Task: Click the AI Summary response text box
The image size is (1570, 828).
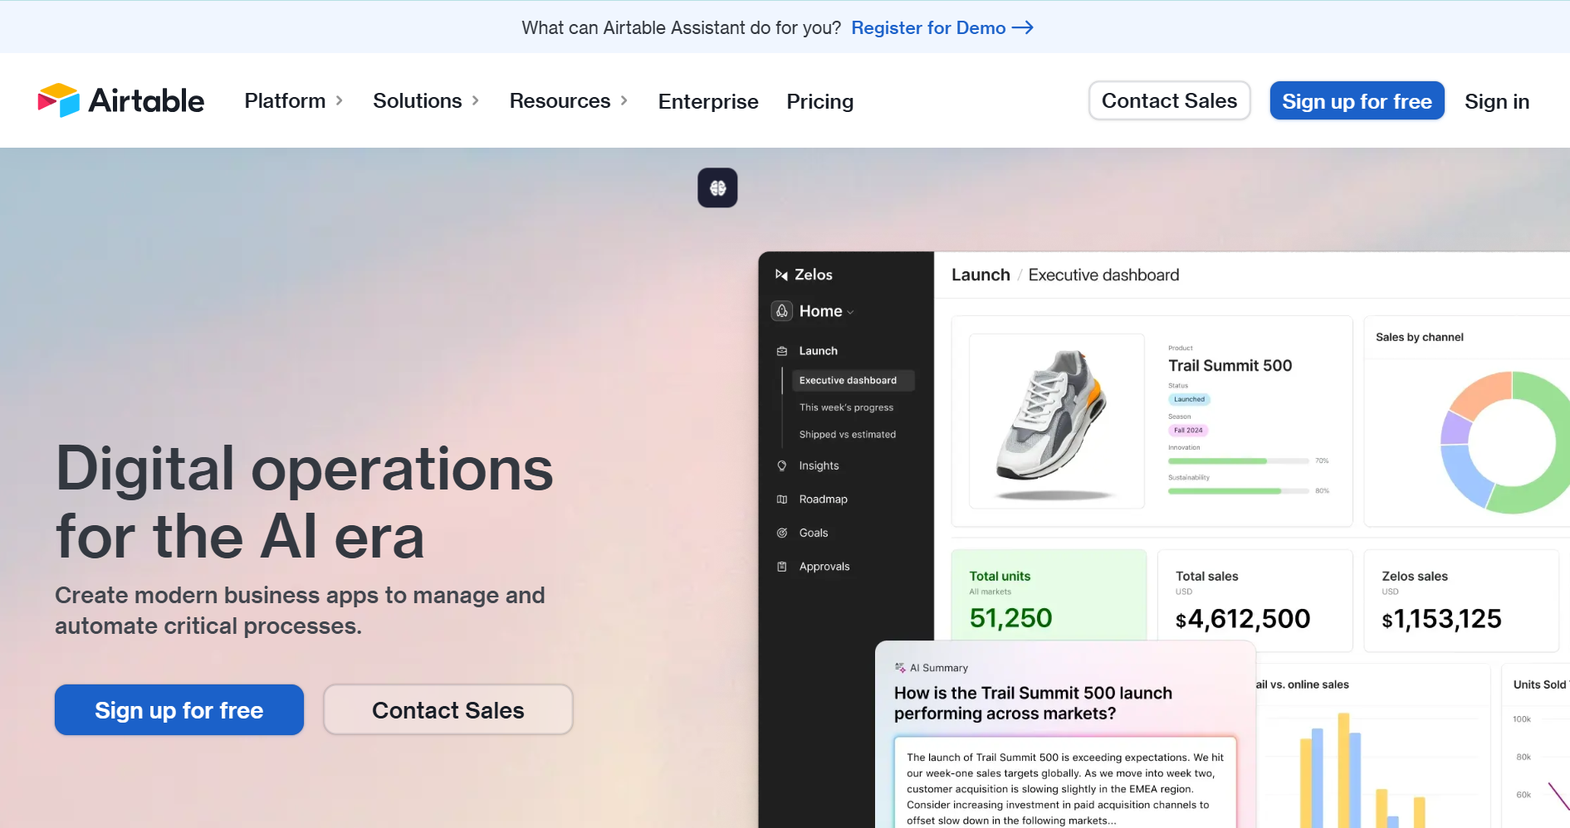Action: tap(1065, 782)
